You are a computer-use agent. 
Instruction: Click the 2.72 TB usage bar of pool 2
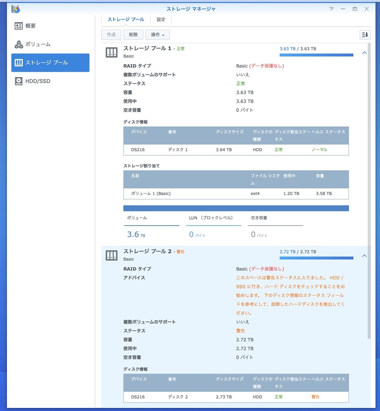tap(316, 258)
